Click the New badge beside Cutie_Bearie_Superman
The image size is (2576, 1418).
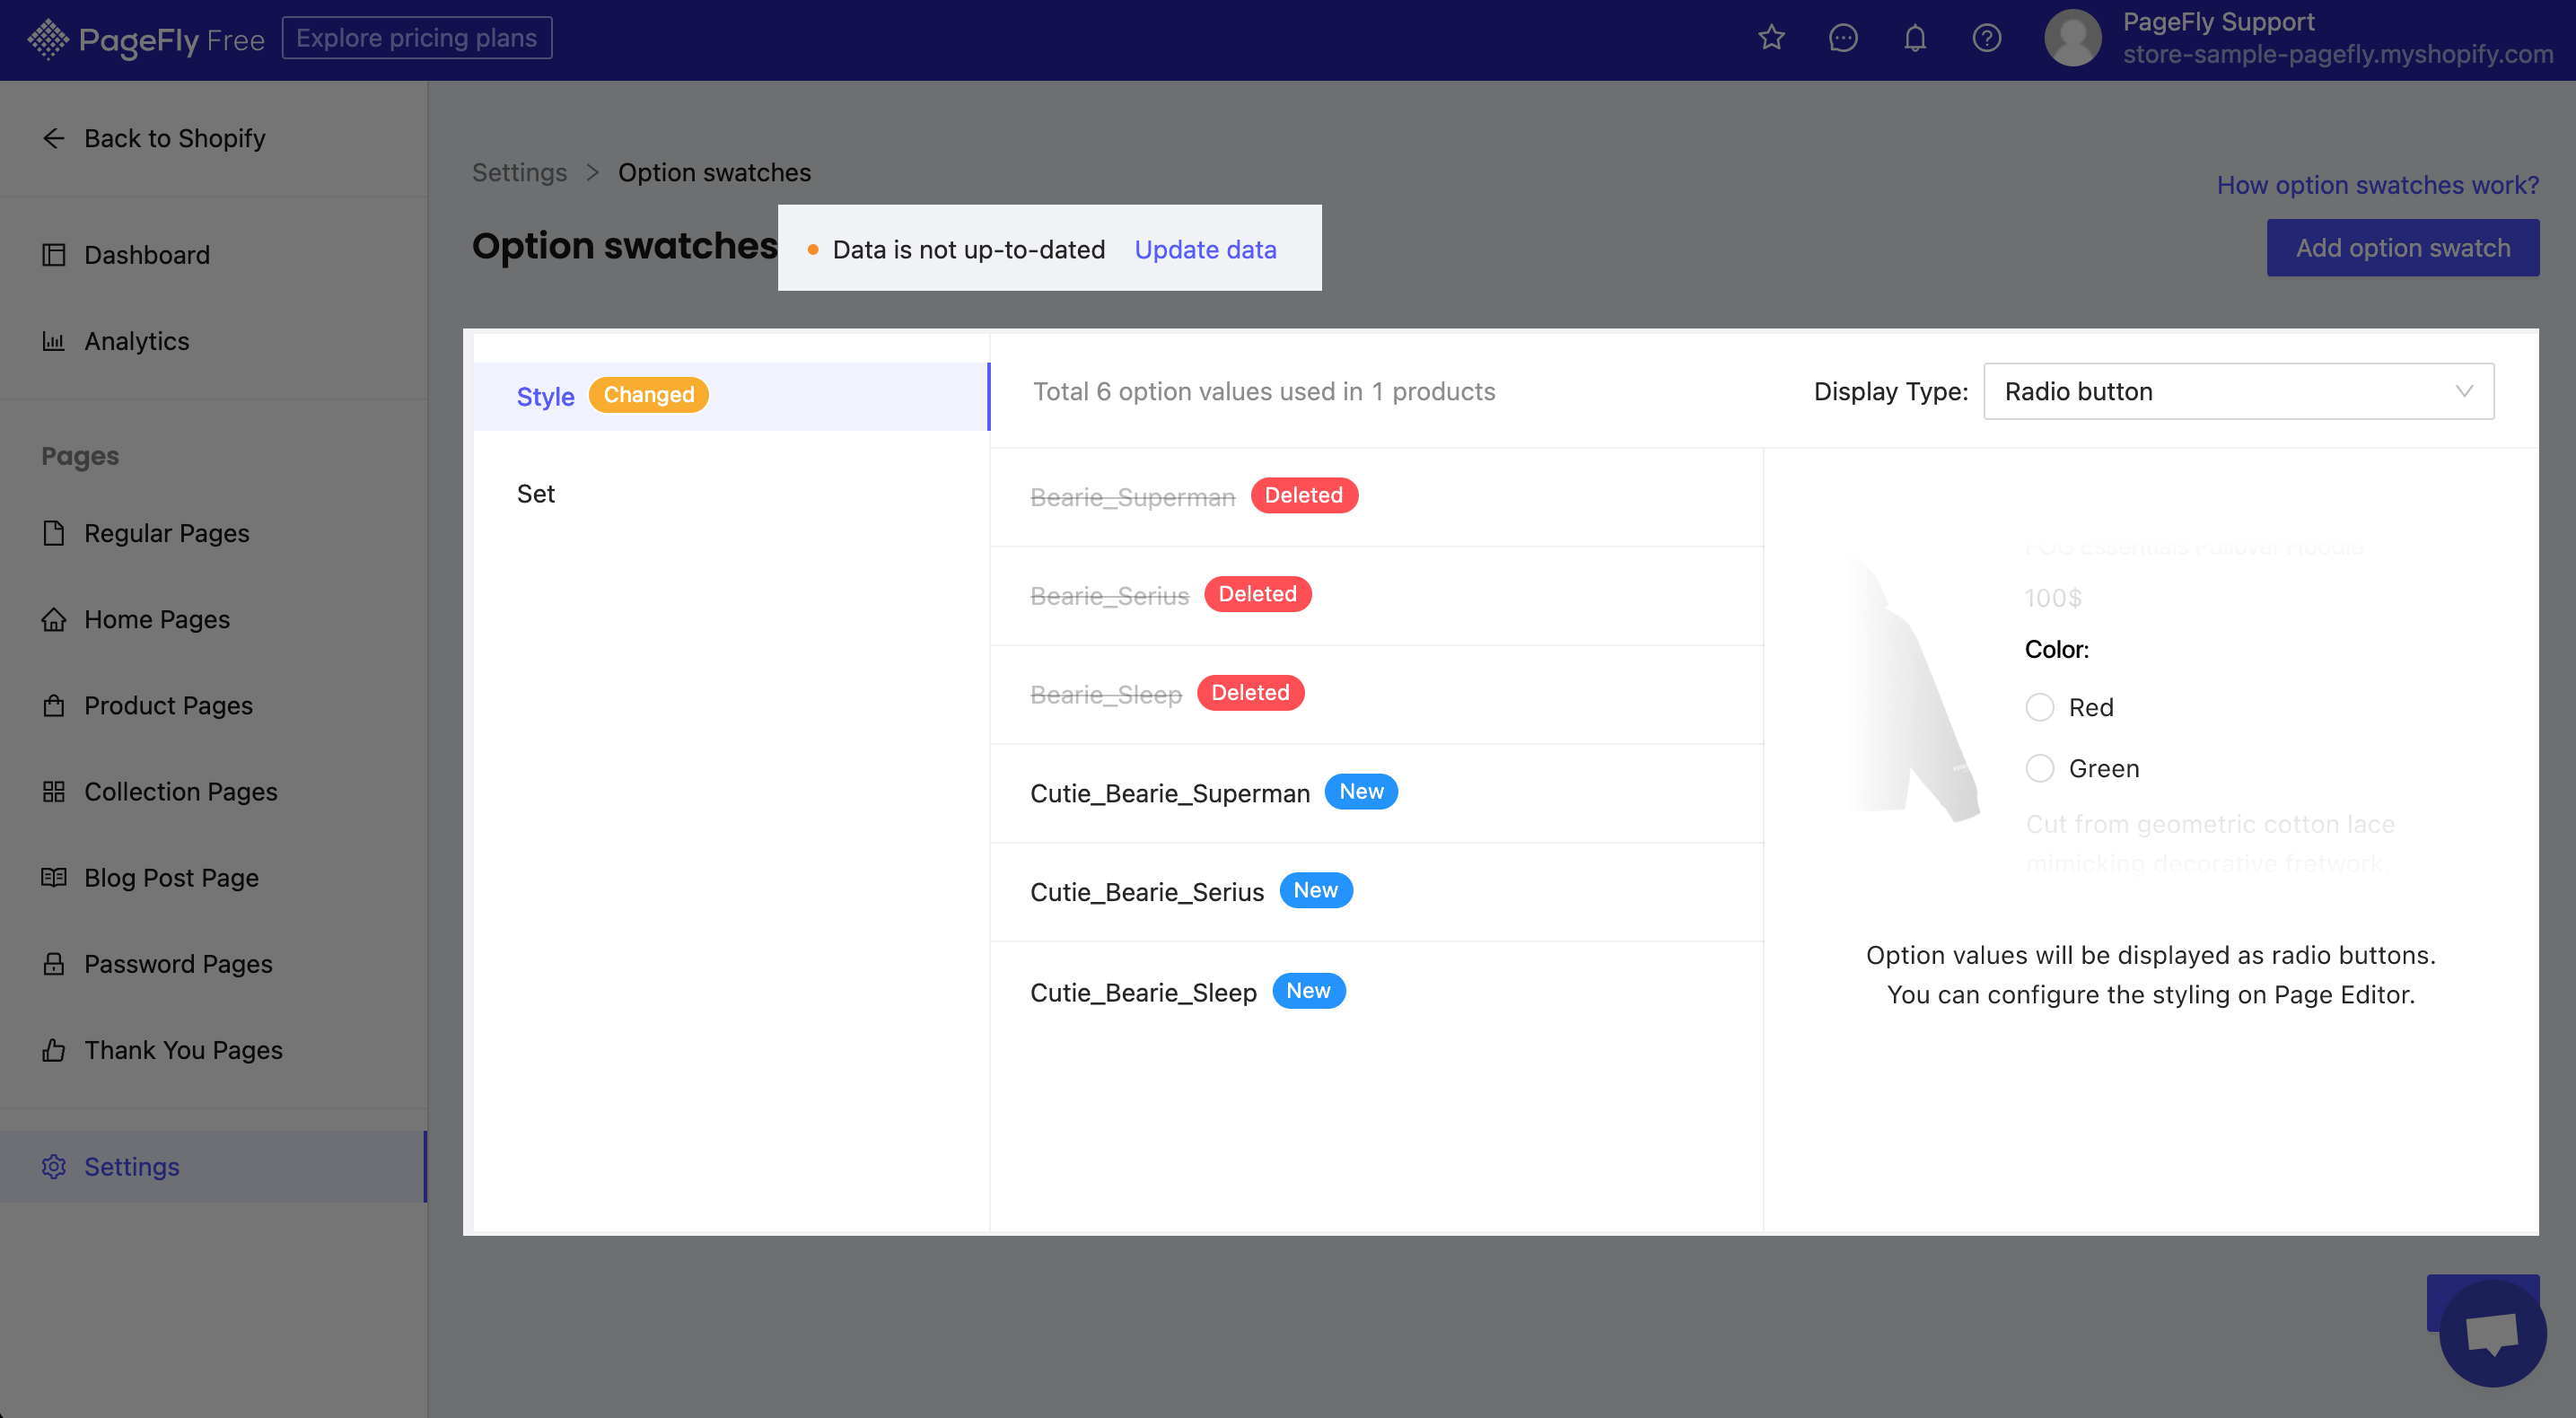tap(1361, 791)
